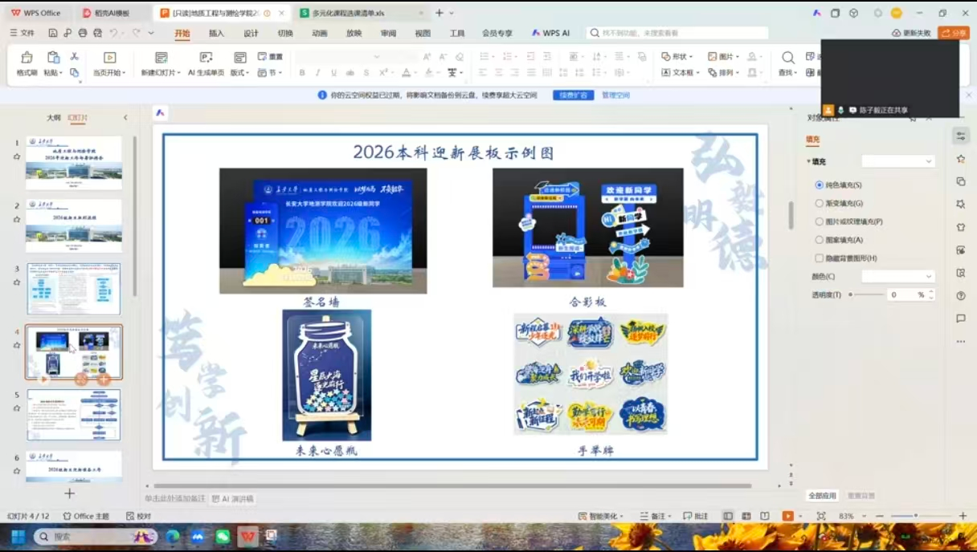The width and height of the screenshot is (977, 552).
Task: Select picture or texture fill (图片或纹理填充) option
Action: (820, 221)
